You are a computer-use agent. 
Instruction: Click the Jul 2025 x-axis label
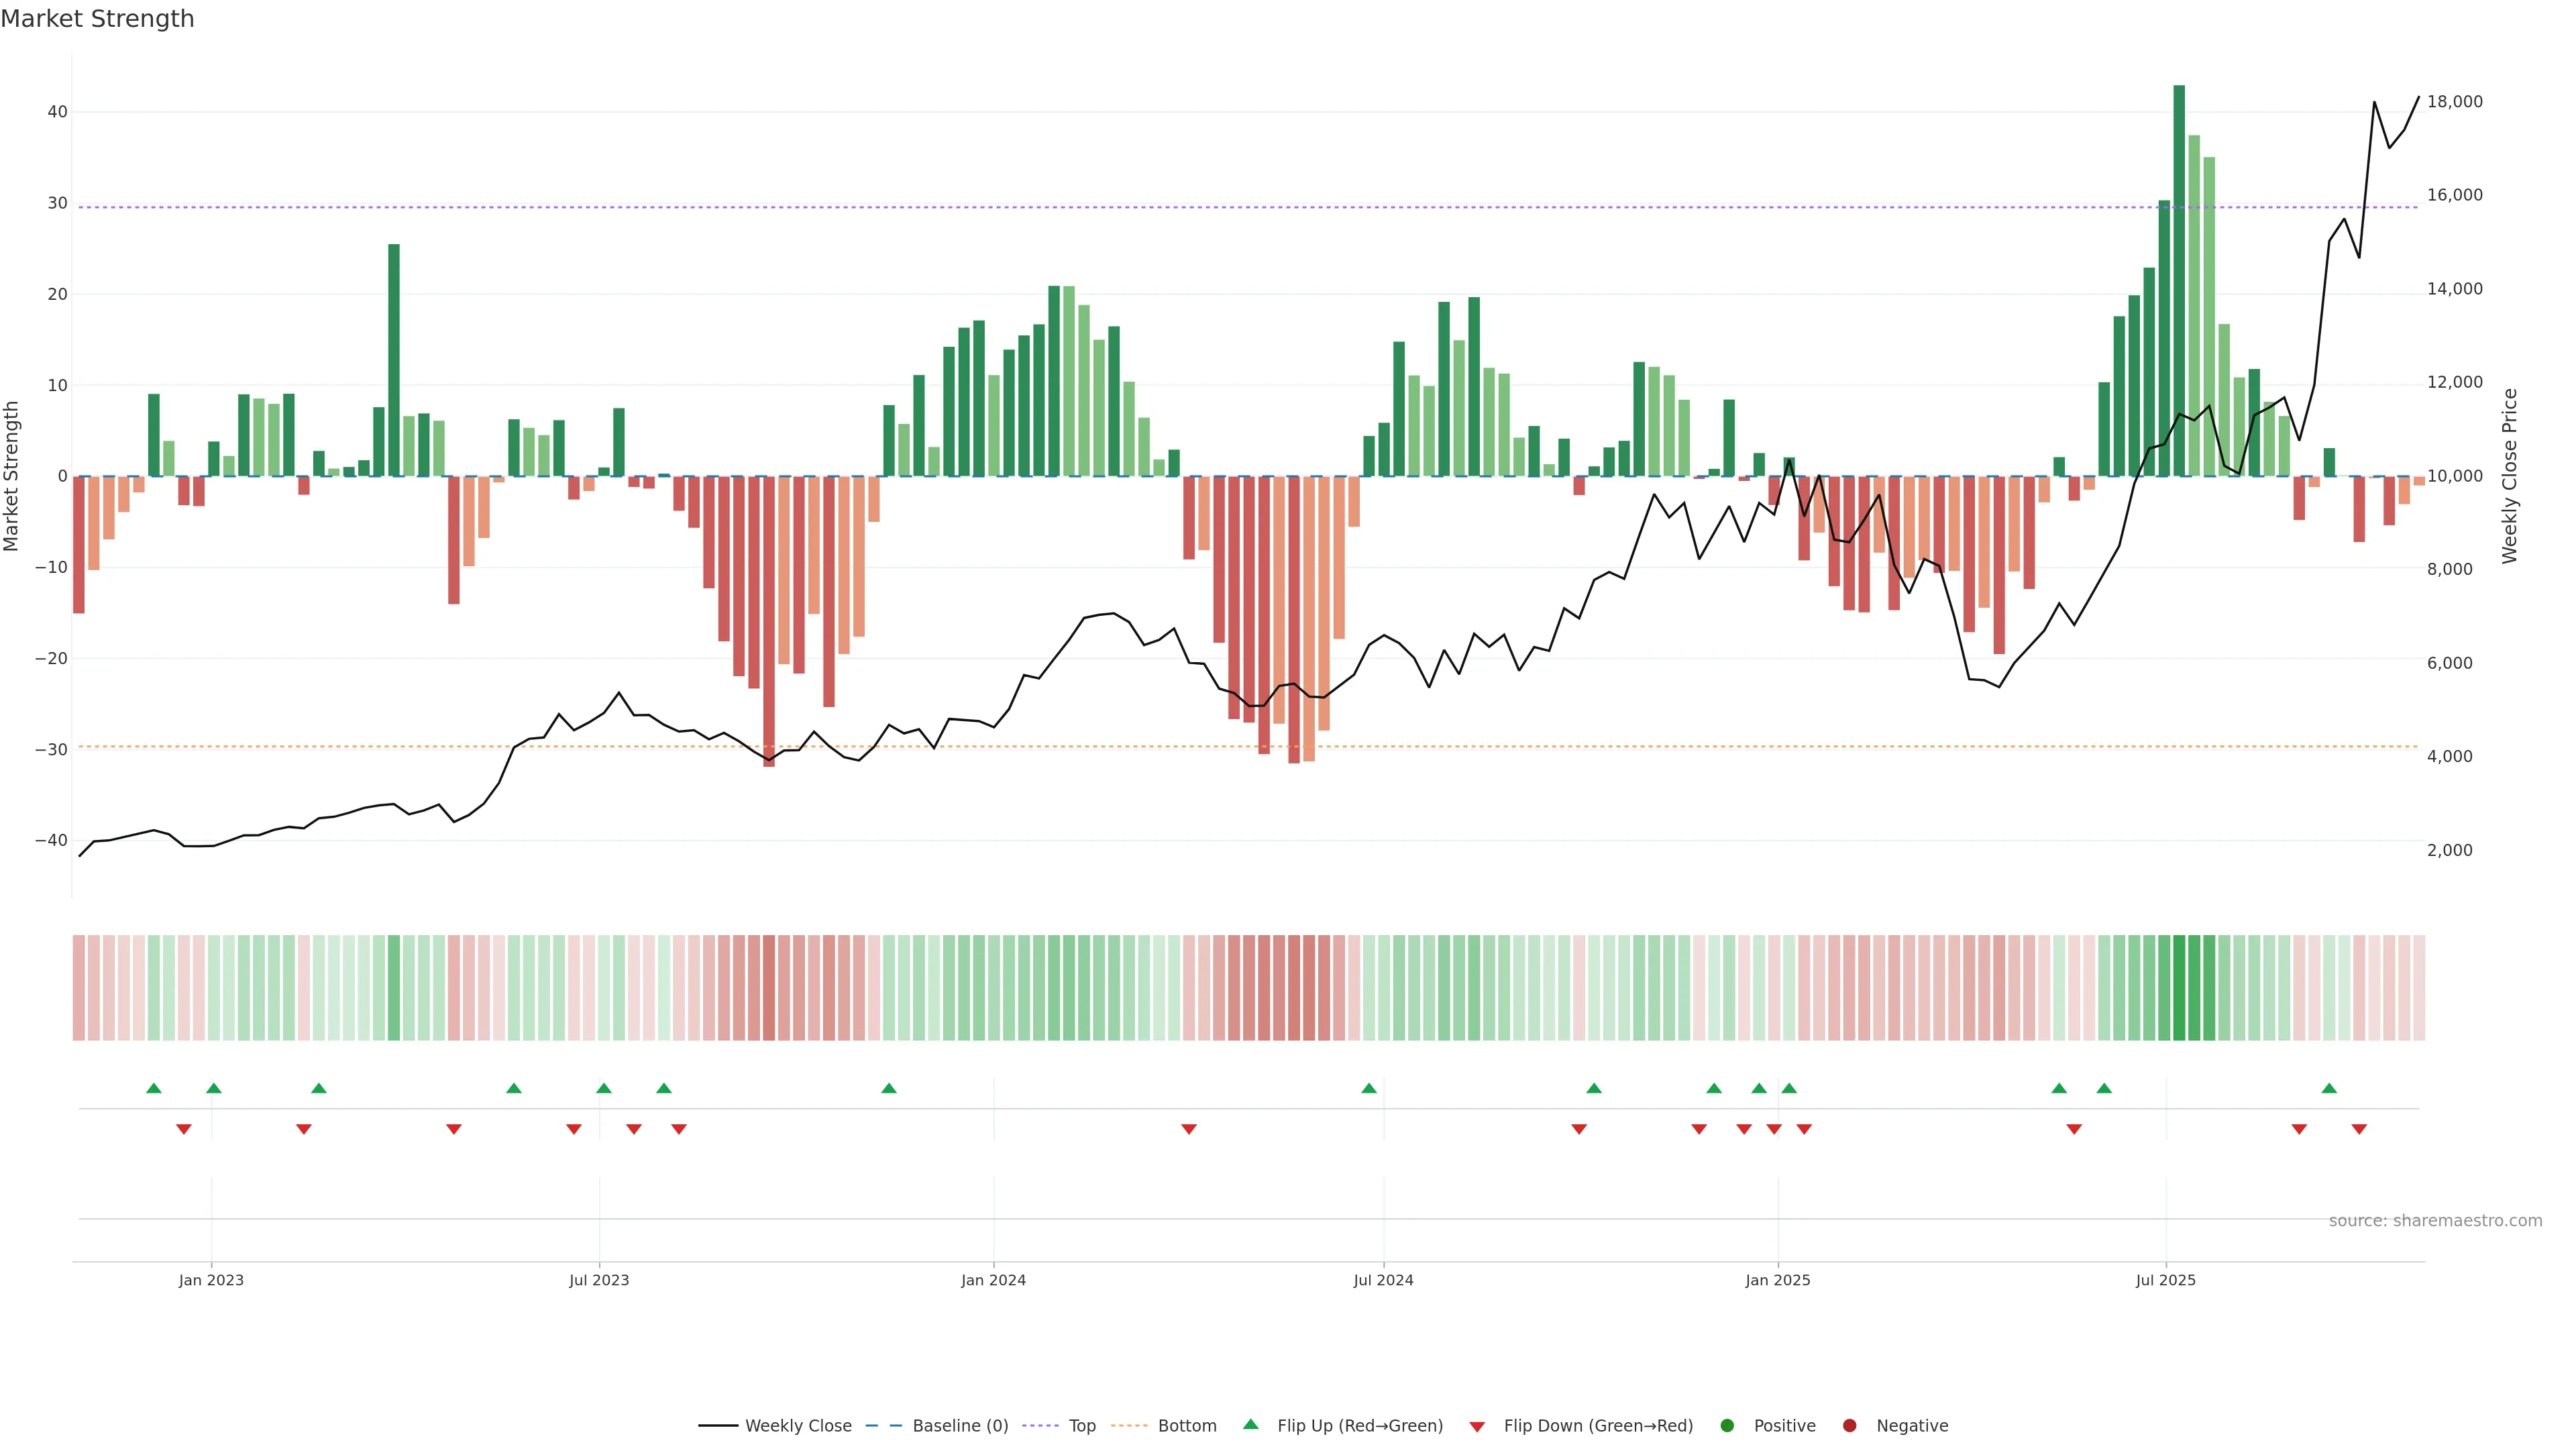pos(2166,1280)
